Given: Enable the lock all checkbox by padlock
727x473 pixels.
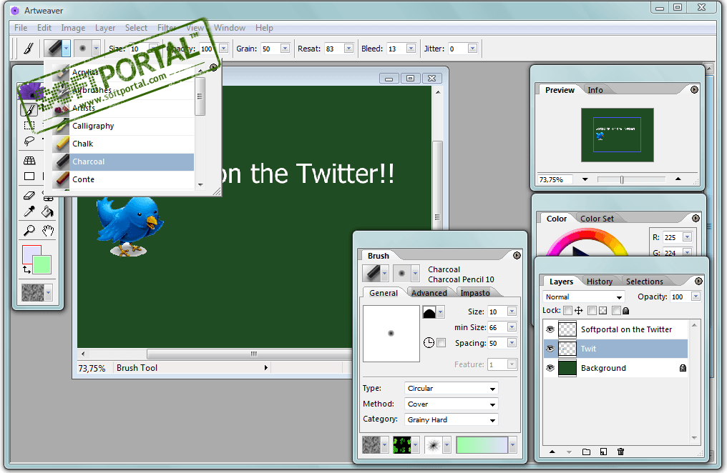Looking at the screenshot, I should [615, 311].
